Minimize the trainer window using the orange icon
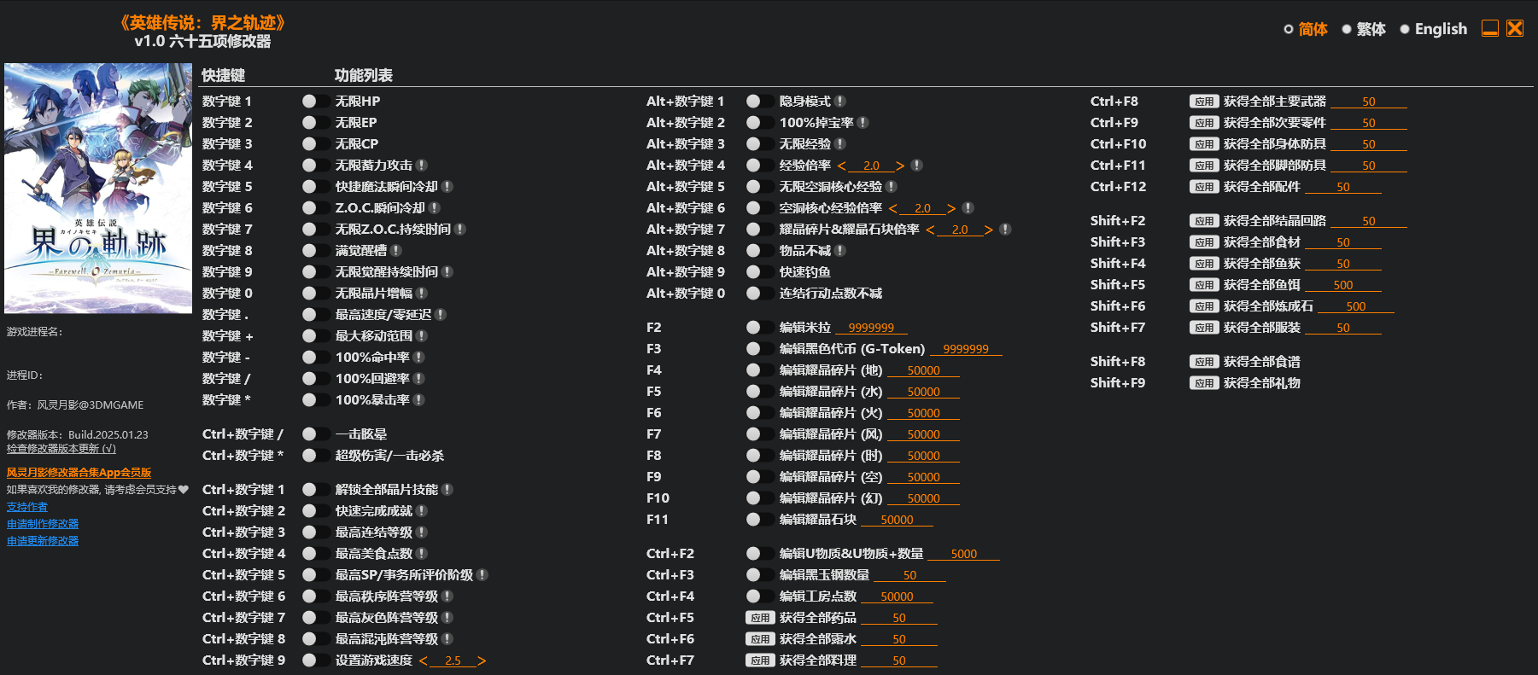The image size is (1538, 675). click(1490, 29)
